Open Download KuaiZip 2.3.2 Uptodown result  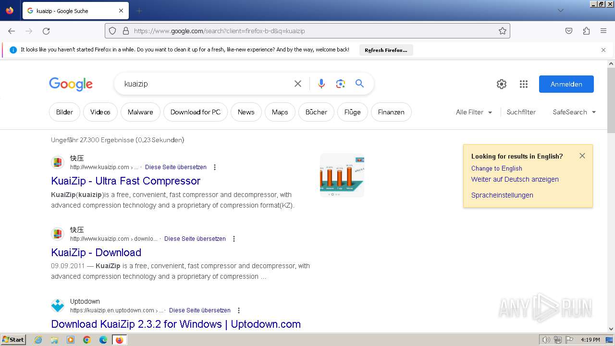[x=176, y=324]
